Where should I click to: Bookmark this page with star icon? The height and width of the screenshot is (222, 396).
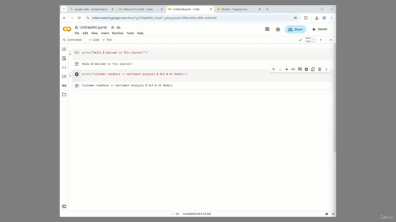click(295, 18)
